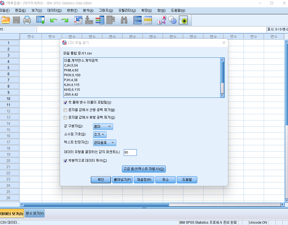Open the 그래프(G) menu
Image resolution: width=288 pixels, height=225 pixels.
[106, 11]
